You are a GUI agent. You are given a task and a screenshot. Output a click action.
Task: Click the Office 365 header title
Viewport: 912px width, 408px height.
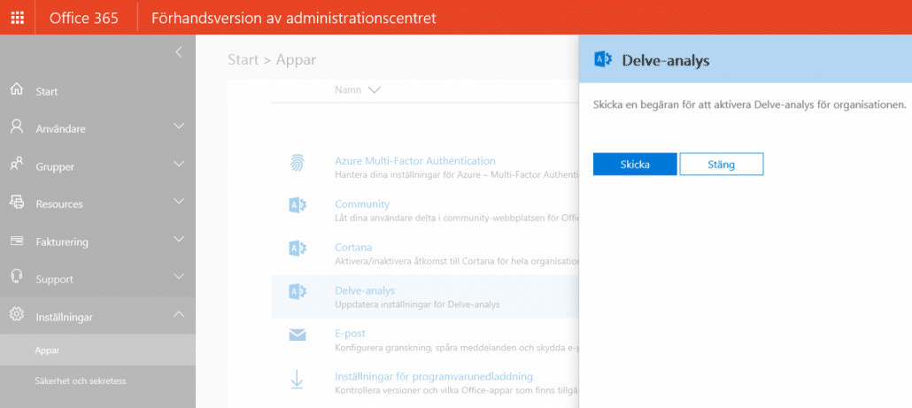click(84, 18)
